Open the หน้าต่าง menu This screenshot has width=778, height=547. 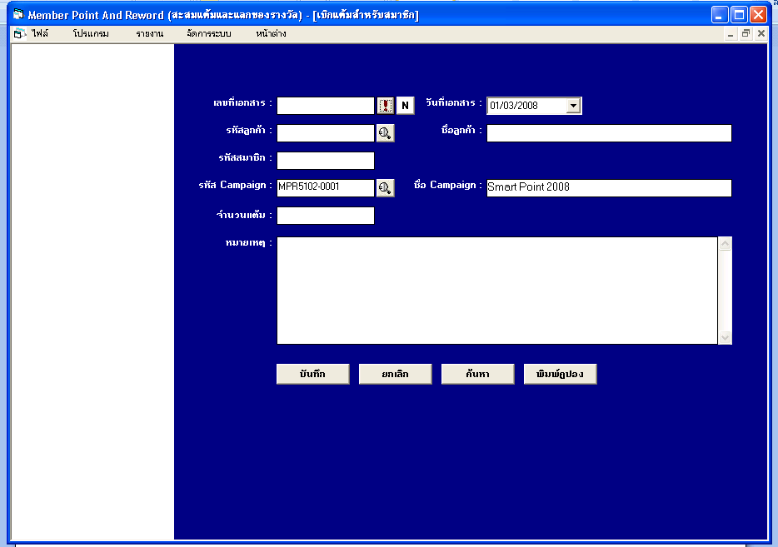271,34
